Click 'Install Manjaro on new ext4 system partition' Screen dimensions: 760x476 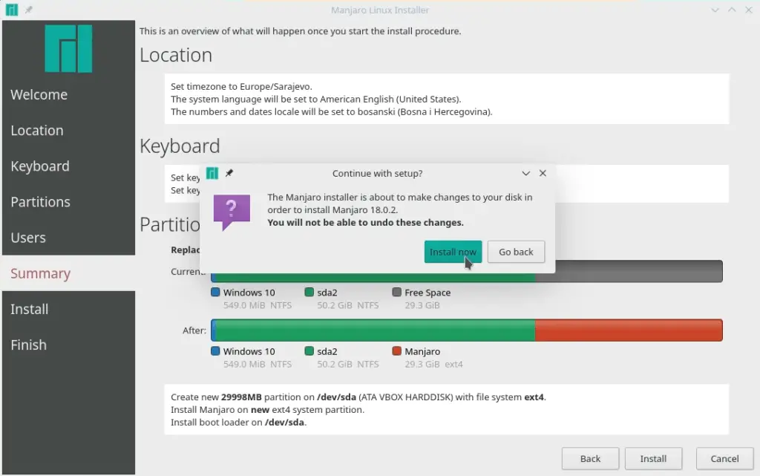[x=267, y=410]
